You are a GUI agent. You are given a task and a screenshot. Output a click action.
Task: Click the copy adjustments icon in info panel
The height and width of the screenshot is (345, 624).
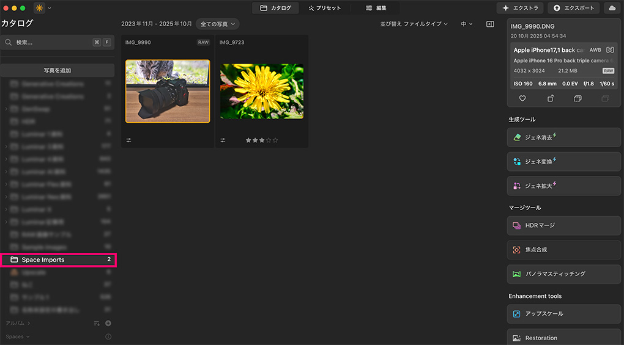[578, 98]
